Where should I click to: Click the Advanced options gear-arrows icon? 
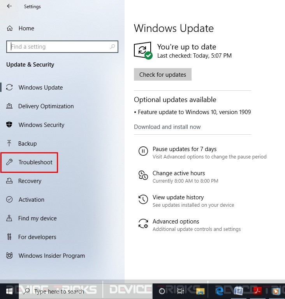point(143,223)
